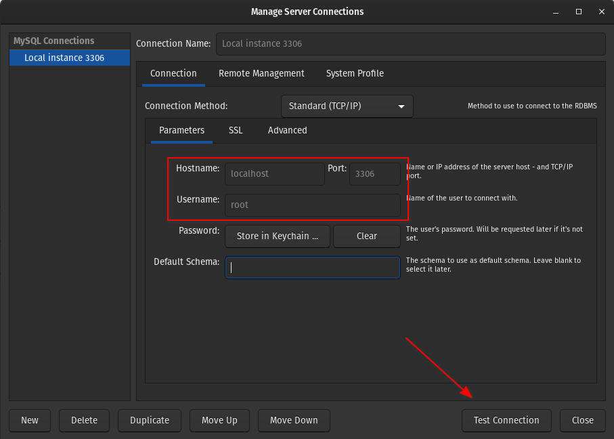614x439 pixels.
Task: Open the Remote Management tab
Action: point(261,73)
